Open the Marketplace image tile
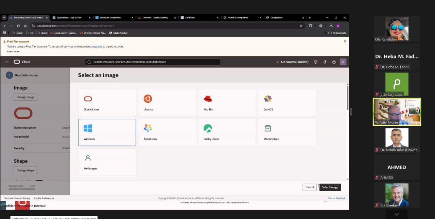Viewport: 435px width, 219px height. pos(287,132)
